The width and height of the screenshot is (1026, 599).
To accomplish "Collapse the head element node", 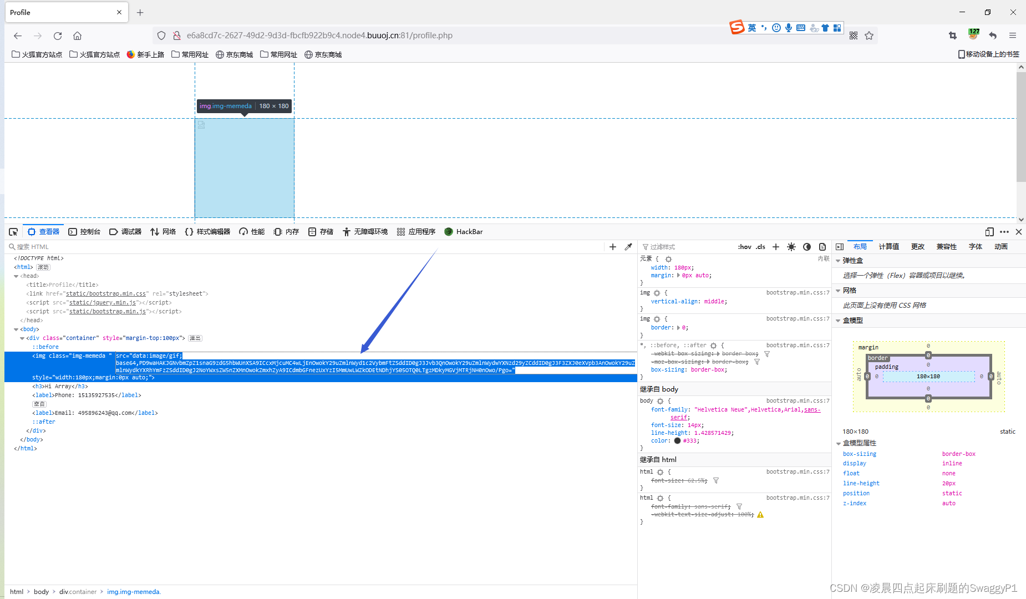I will 16,276.
